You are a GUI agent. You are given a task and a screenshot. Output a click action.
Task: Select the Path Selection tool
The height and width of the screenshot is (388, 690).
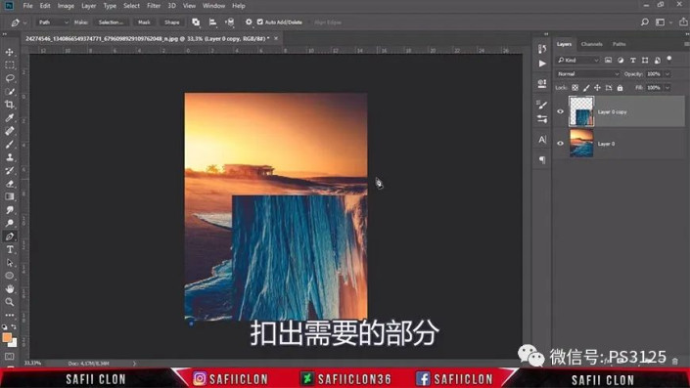pos(9,263)
